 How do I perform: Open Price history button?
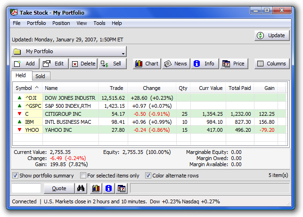(234, 64)
